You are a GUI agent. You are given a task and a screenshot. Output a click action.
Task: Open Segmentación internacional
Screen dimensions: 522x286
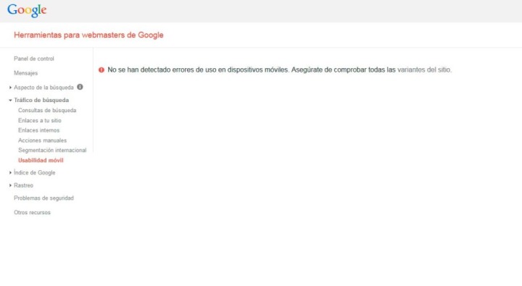tap(52, 151)
